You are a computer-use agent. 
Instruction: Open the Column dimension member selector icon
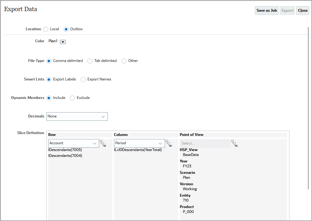pos(169,144)
